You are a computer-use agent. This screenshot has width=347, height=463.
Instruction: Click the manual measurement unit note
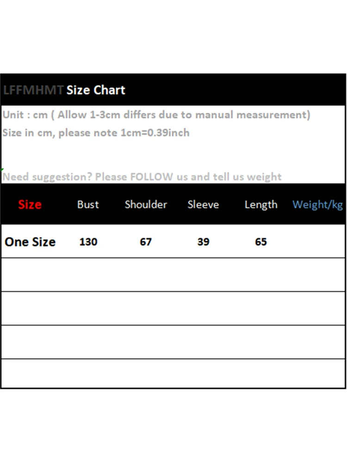156,115
